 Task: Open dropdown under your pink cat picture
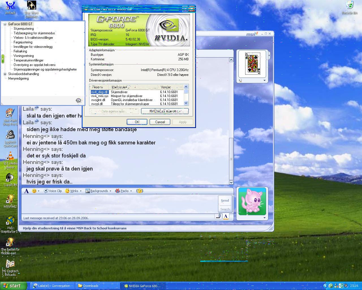tap(264, 218)
